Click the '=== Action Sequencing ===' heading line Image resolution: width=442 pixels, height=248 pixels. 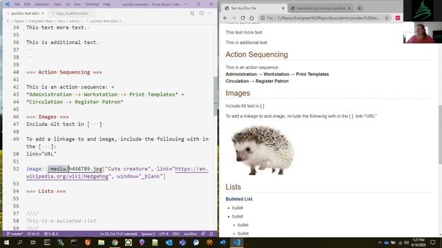click(x=64, y=72)
